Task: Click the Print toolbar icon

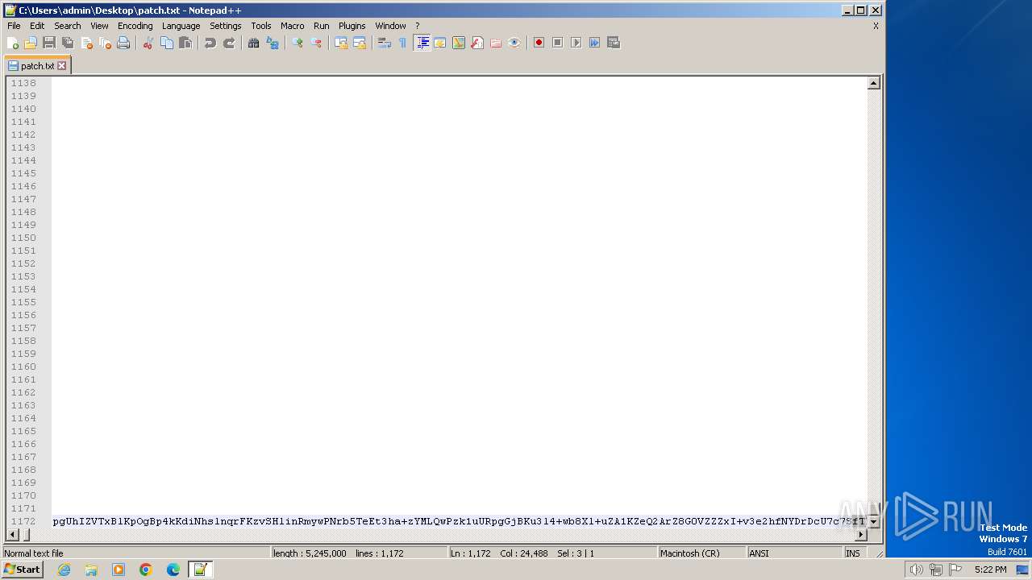Action: [x=123, y=43]
